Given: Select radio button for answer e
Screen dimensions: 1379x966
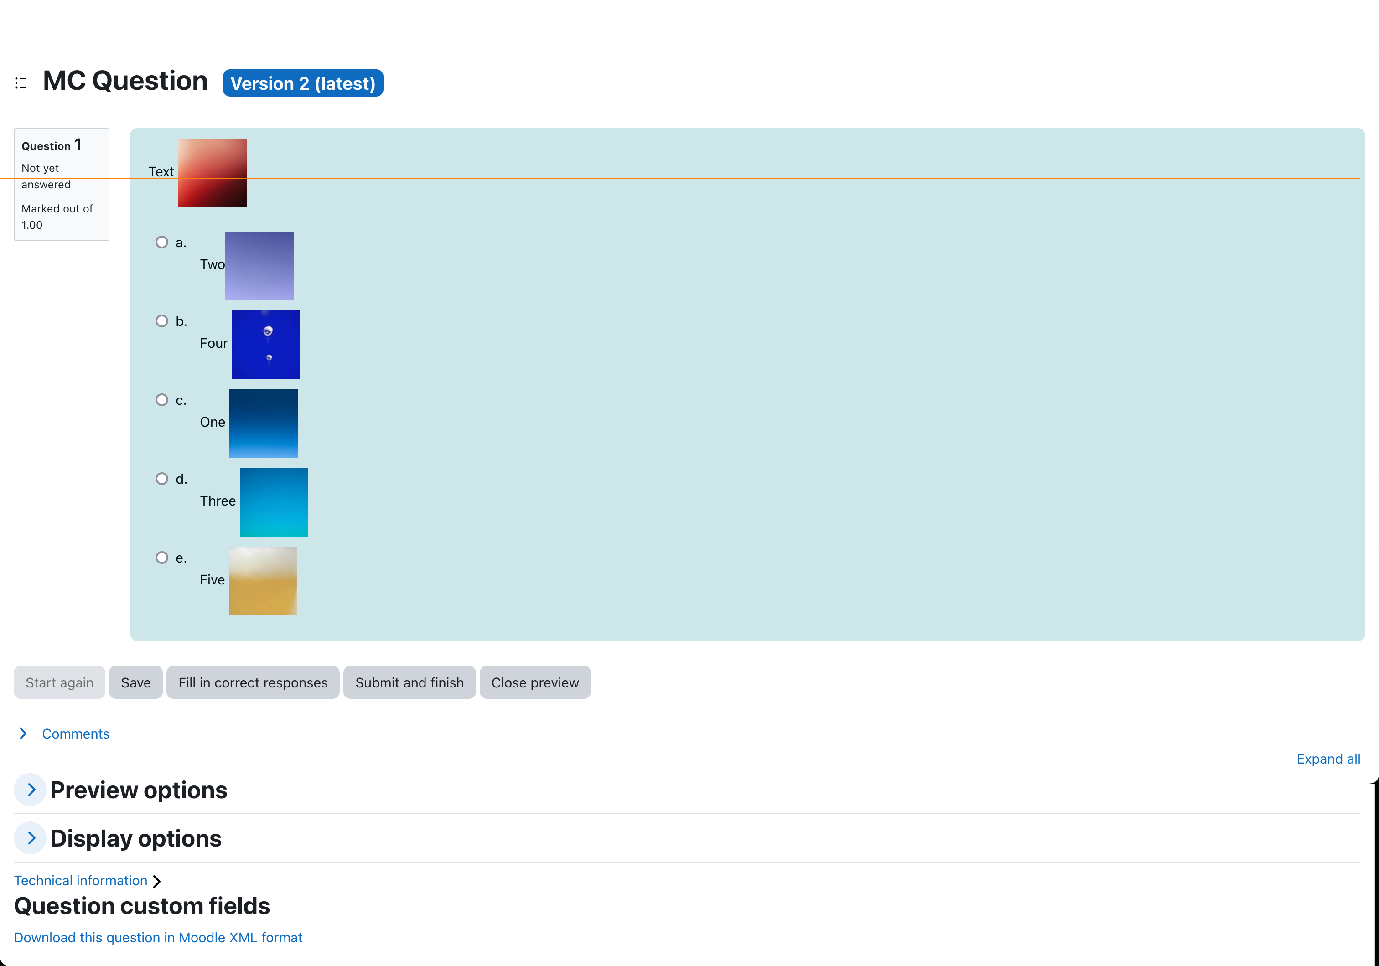Looking at the screenshot, I should [161, 558].
